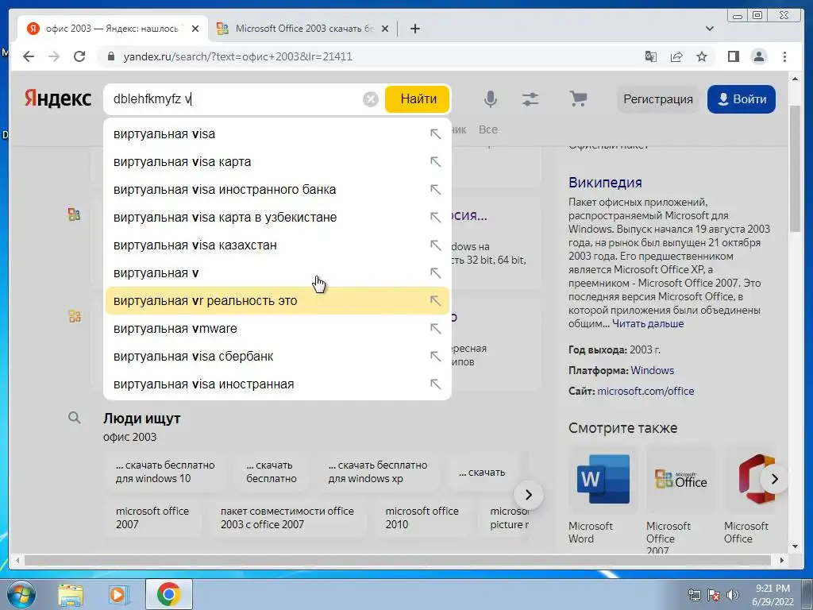The height and width of the screenshot is (610, 813).
Task: Choose suggestion 'виртуальная visa'
Action: pos(277,133)
